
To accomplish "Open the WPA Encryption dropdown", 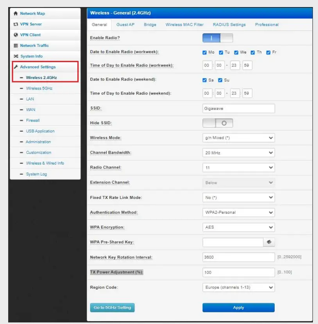I will pyautogui.click(x=238, y=227).
